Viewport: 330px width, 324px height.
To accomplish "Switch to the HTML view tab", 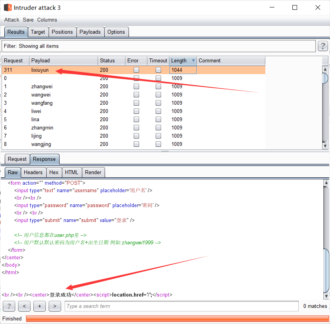I will (x=72, y=172).
